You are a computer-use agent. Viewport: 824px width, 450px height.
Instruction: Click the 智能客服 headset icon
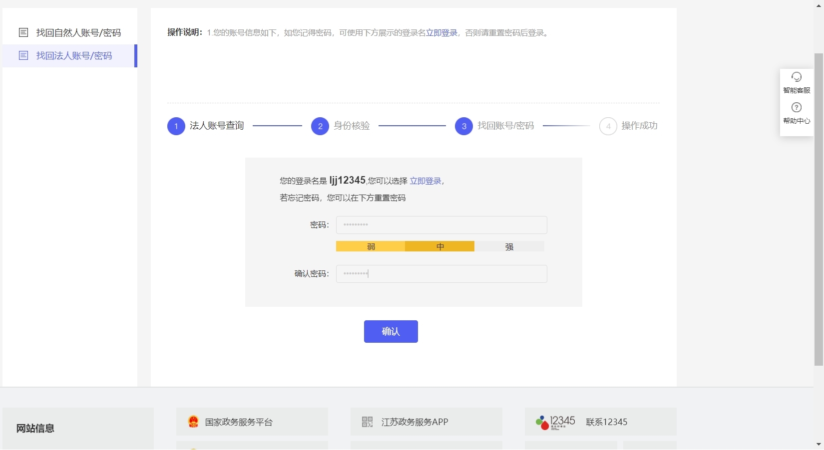[797, 77]
